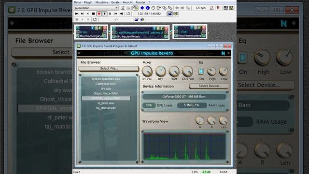The height and width of the screenshot is (174, 309).
Task: Click the Select Device... button
Action: 209,86
